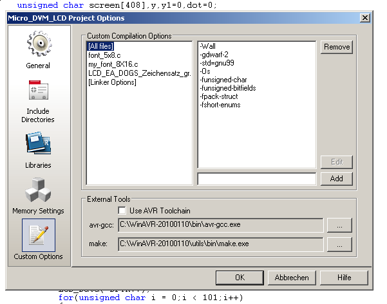Image resolution: width=387 pixels, height=304 pixels.
Task: Select the -Wall option
Action: click(x=207, y=46)
